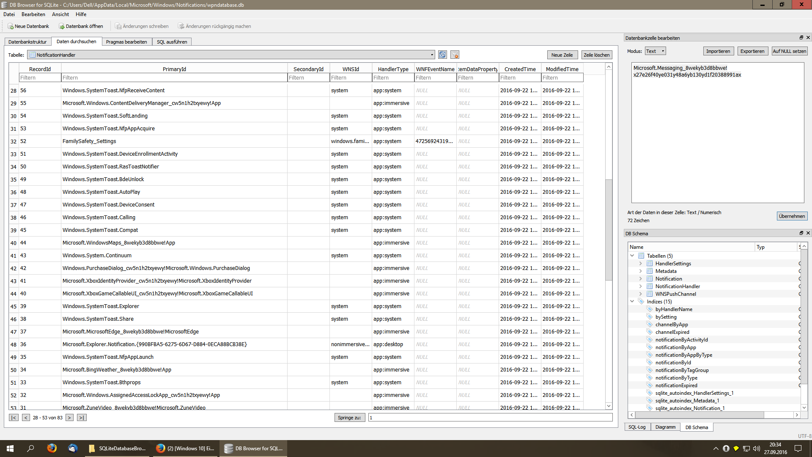This screenshot has height=457, width=812.
Task: Open Firefox from the Windows taskbar
Action: coord(52,448)
